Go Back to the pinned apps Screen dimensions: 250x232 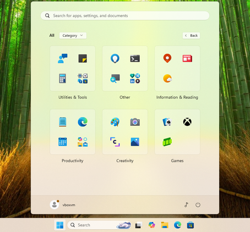[x=191, y=36]
